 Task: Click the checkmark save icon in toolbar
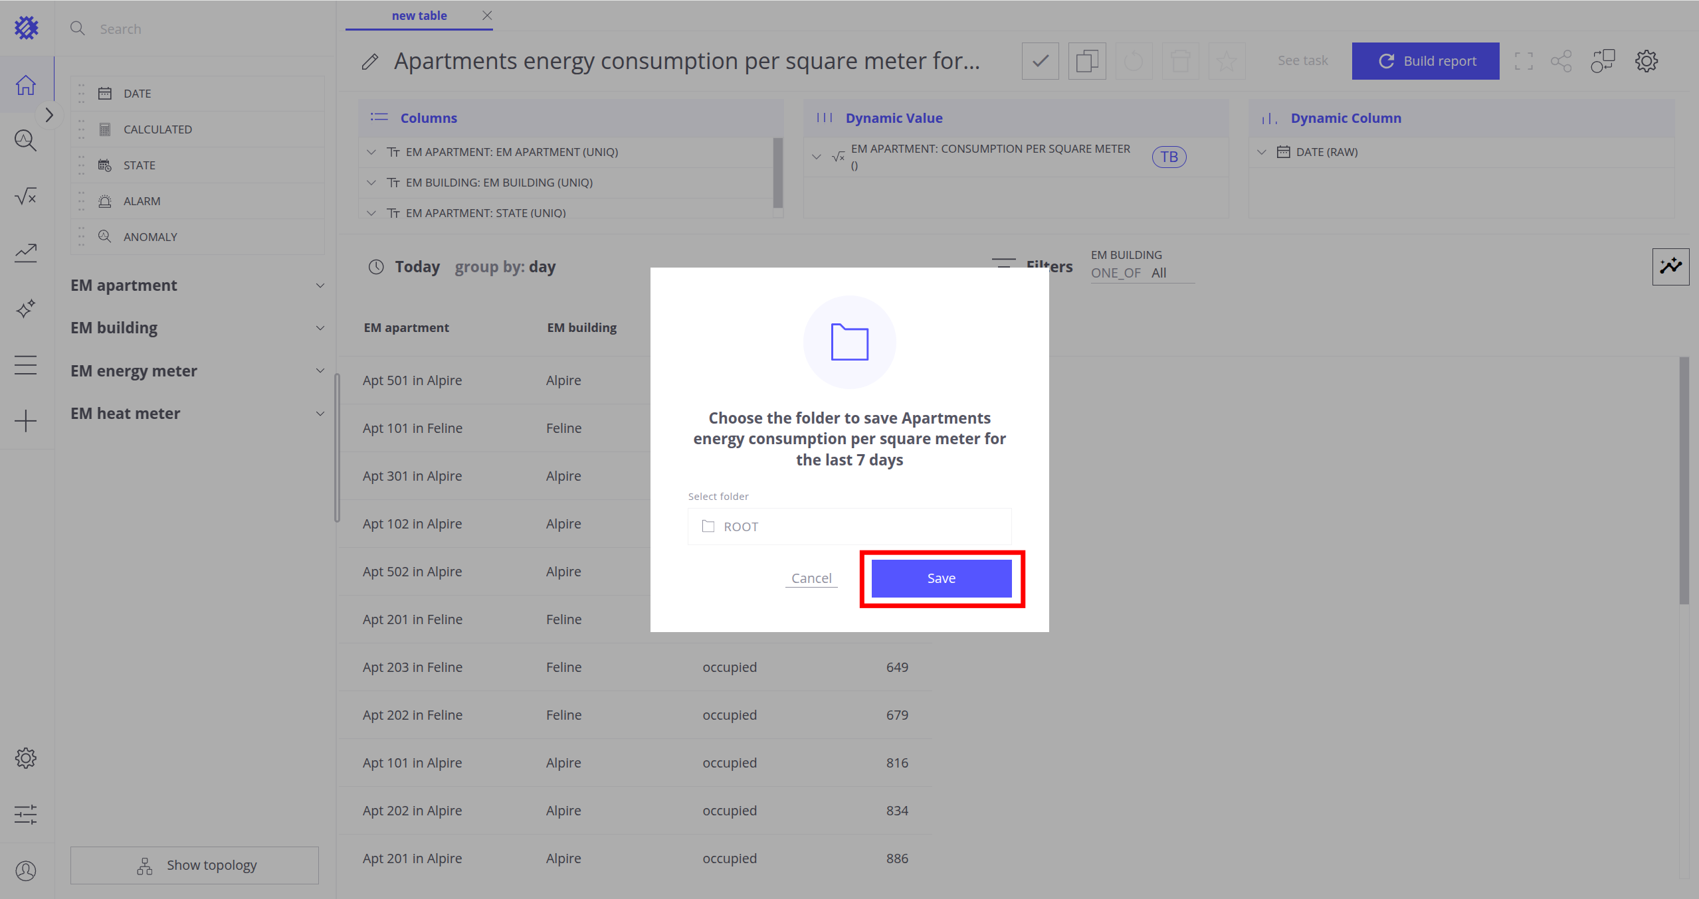[x=1040, y=61]
